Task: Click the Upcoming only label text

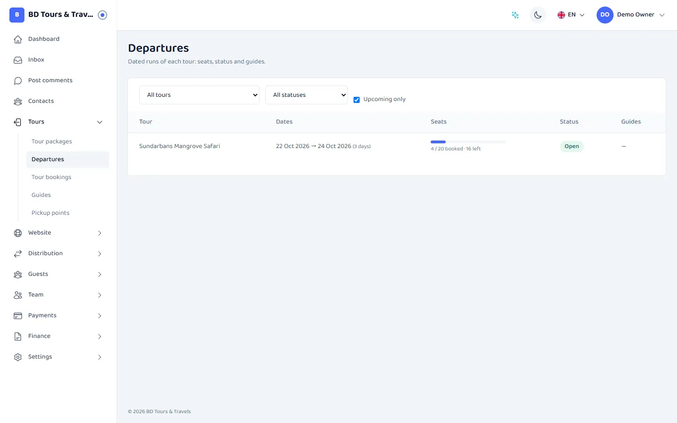Action: click(x=385, y=99)
